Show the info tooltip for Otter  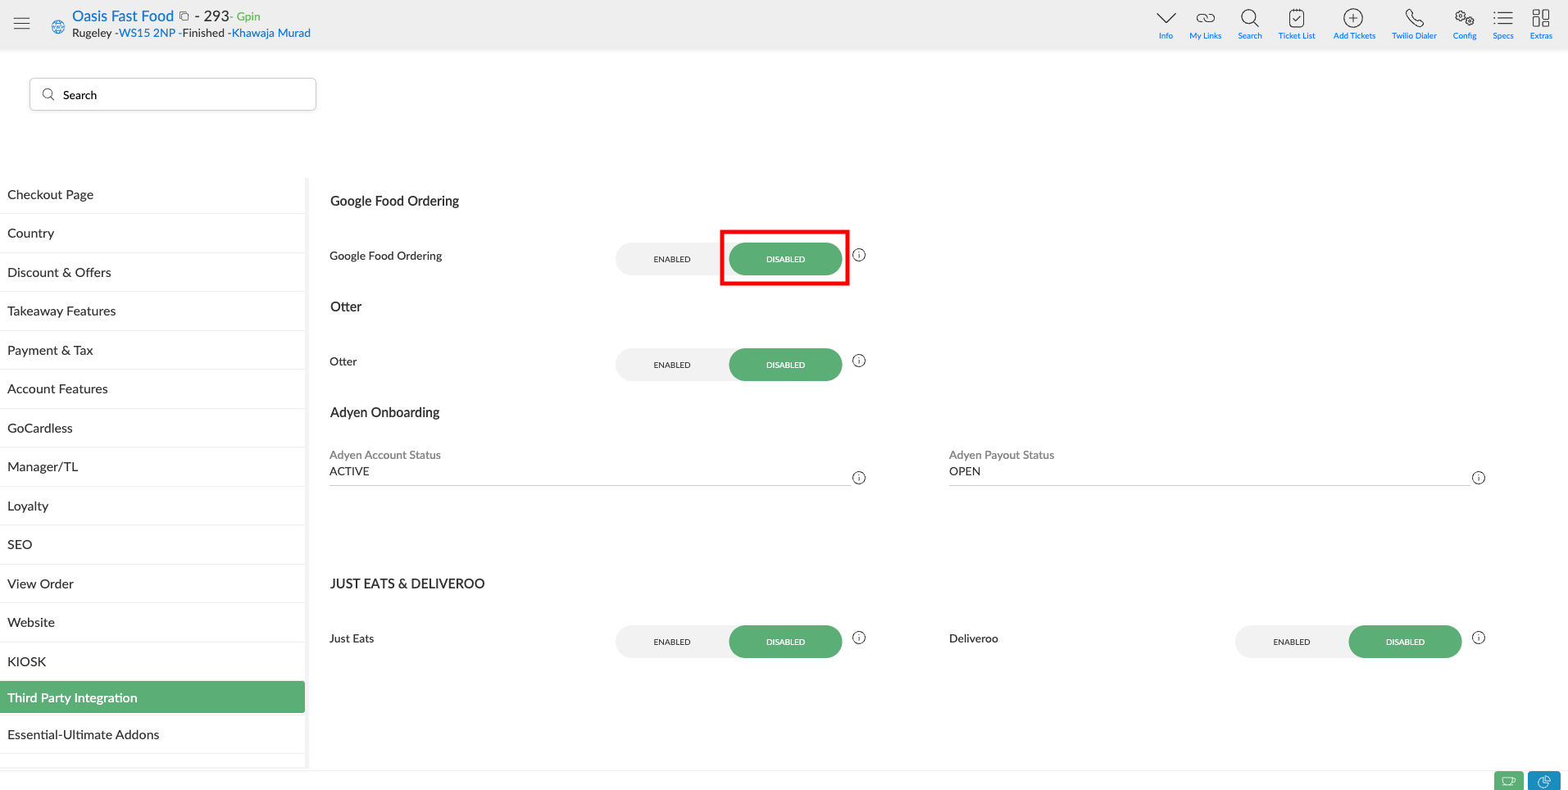coord(859,361)
